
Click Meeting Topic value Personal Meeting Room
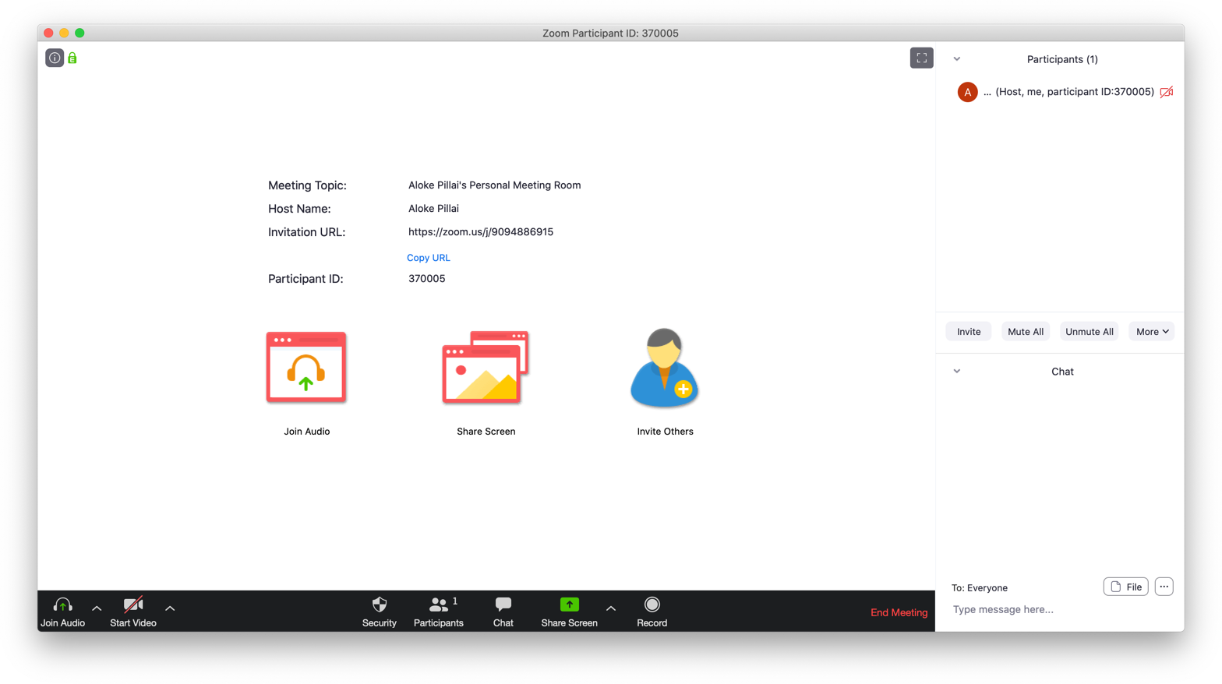tap(495, 185)
